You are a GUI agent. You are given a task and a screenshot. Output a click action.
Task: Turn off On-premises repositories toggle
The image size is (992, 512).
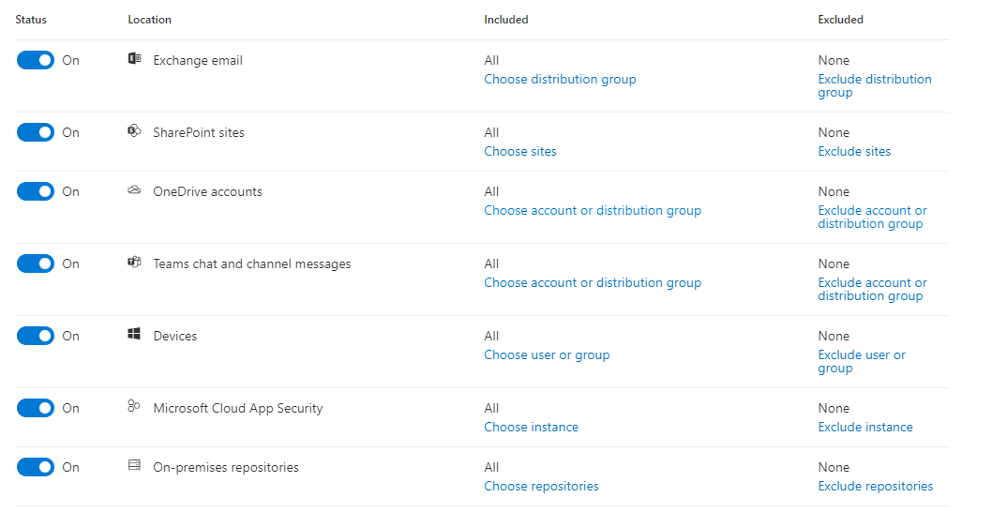pos(36,467)
